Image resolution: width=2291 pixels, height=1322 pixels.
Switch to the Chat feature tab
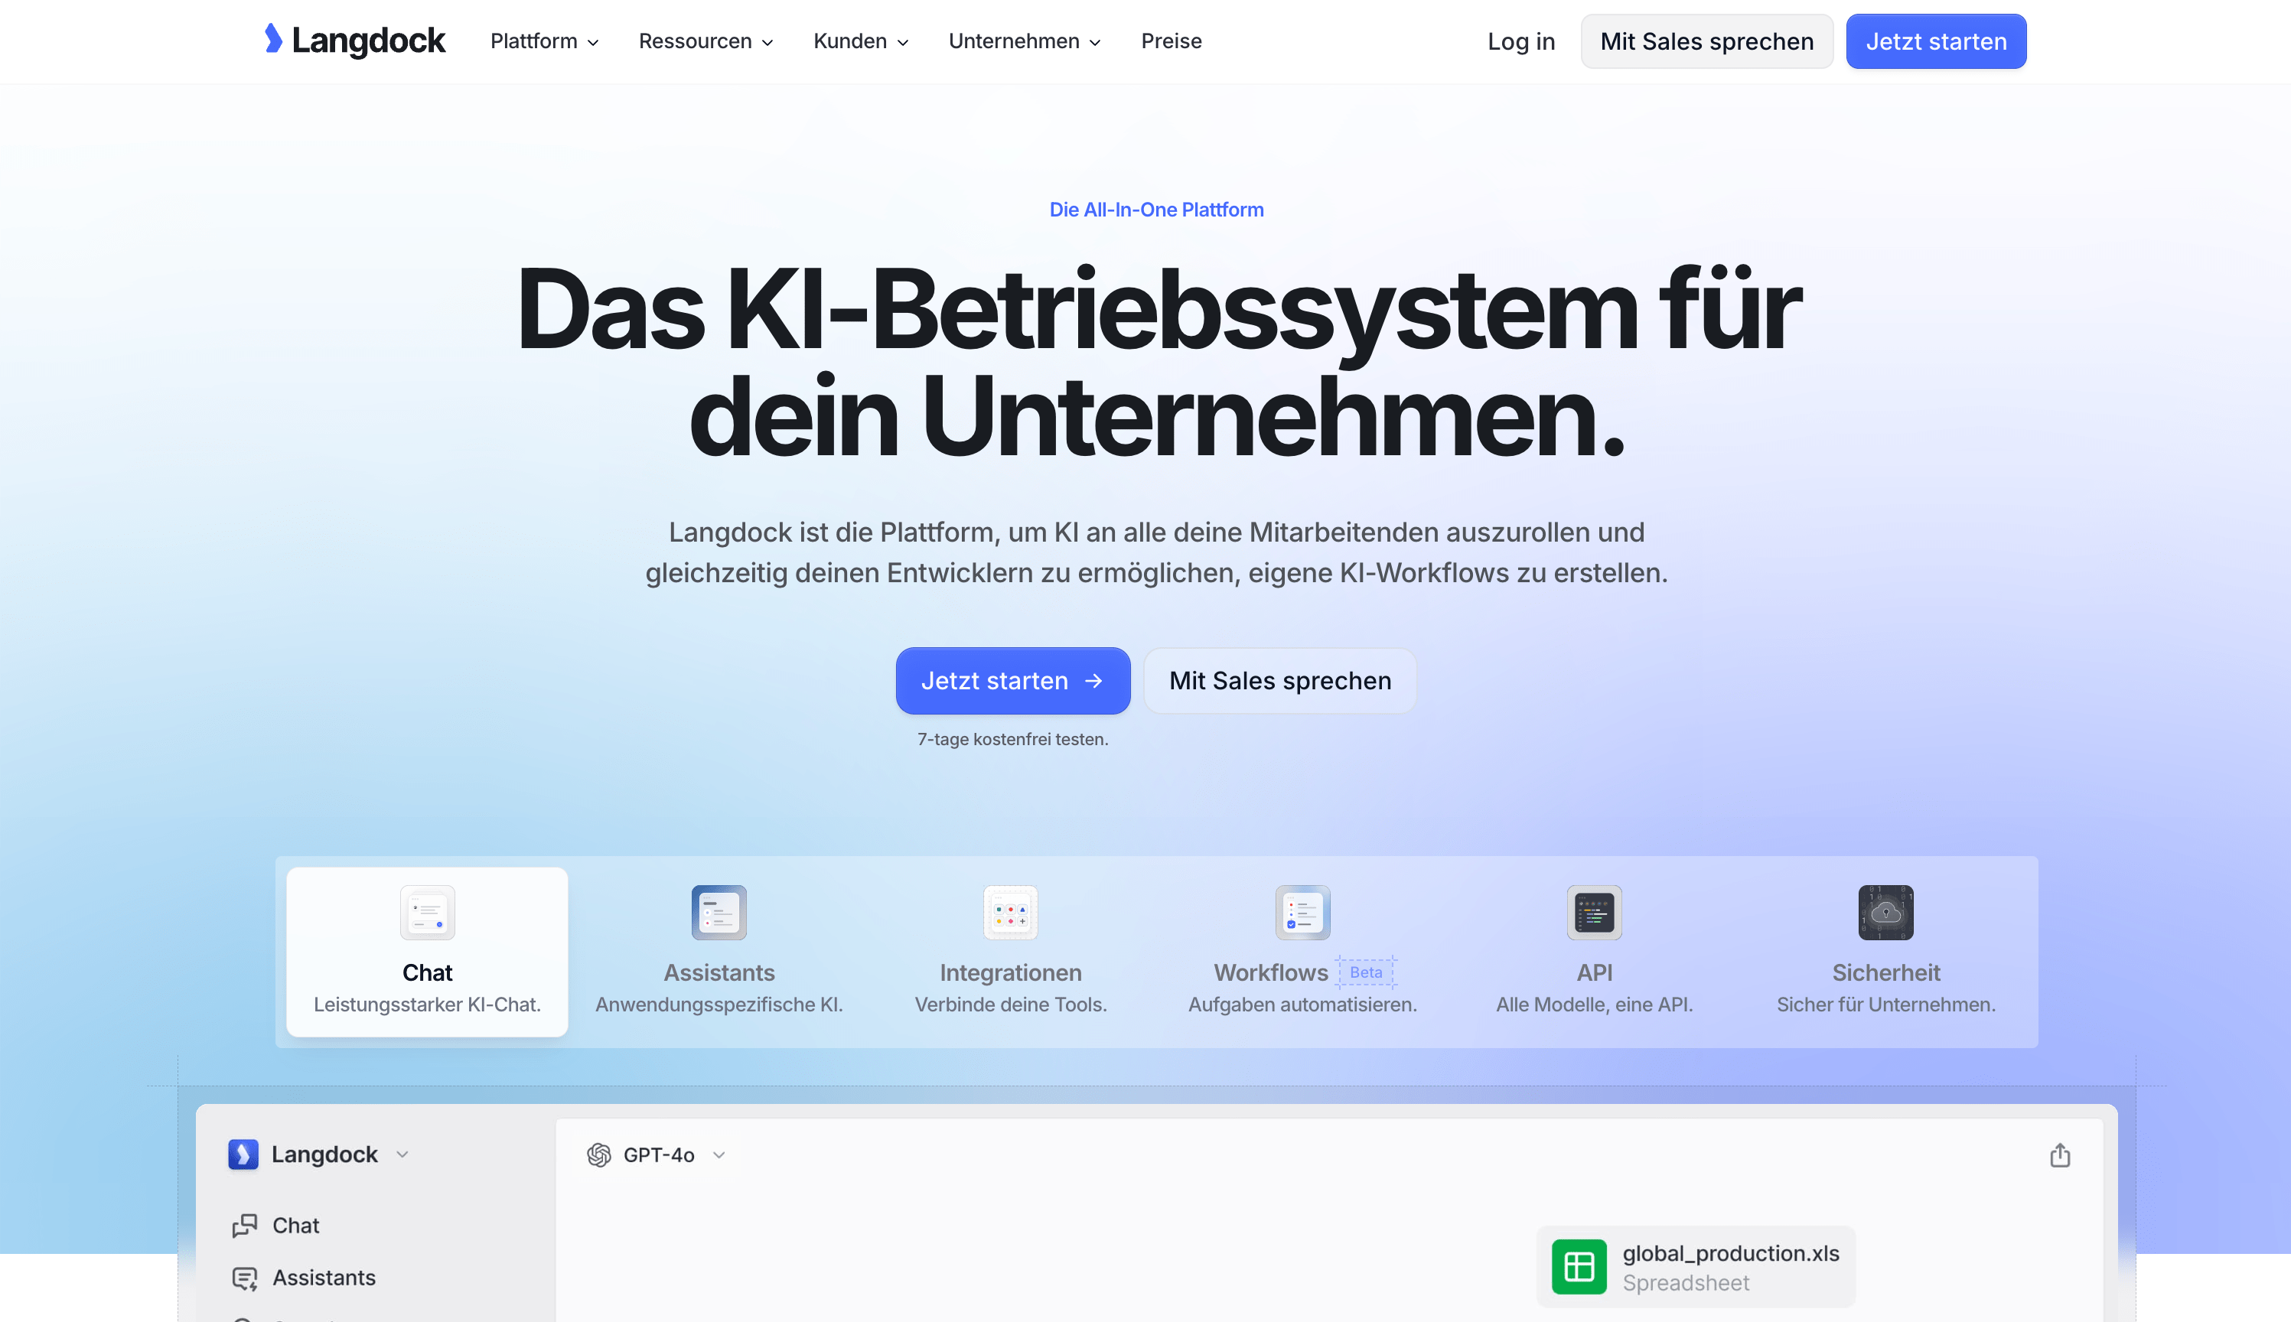coord(427,952)
